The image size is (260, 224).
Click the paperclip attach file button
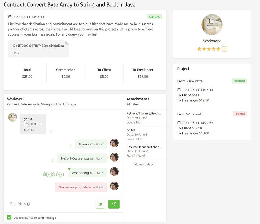(x=100, y=204)
